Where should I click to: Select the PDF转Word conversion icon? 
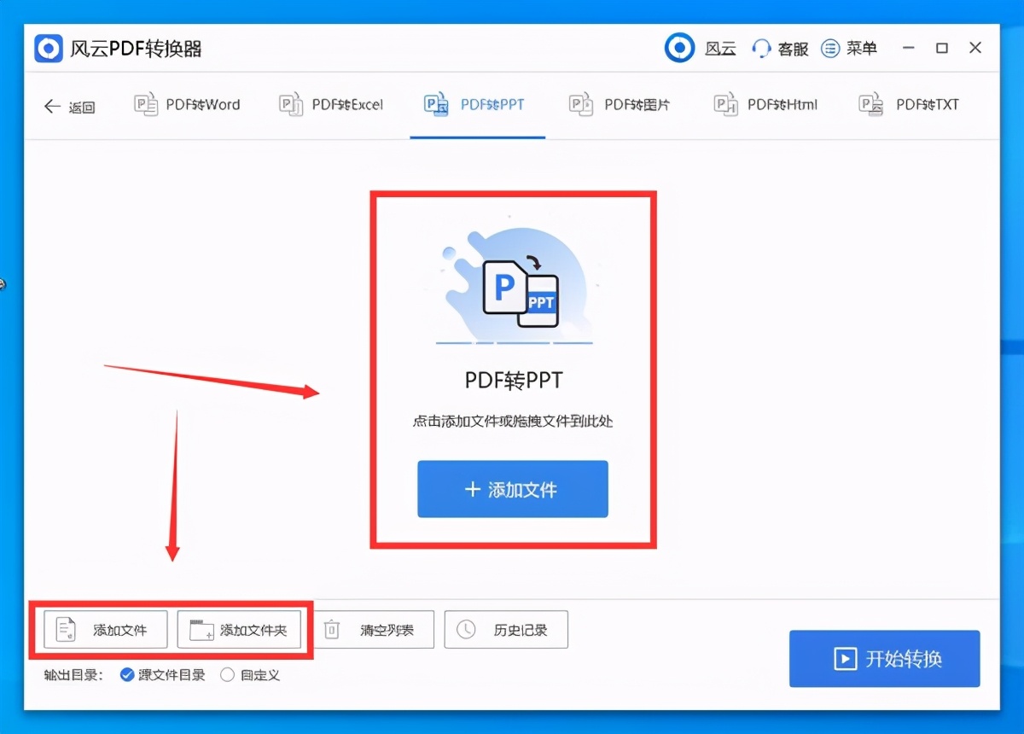(145, 104)
